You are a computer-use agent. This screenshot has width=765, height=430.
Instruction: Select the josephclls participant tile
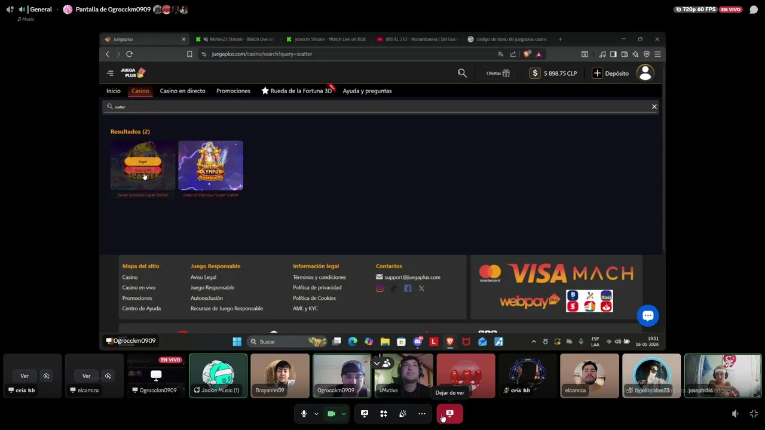coord(723,376)
